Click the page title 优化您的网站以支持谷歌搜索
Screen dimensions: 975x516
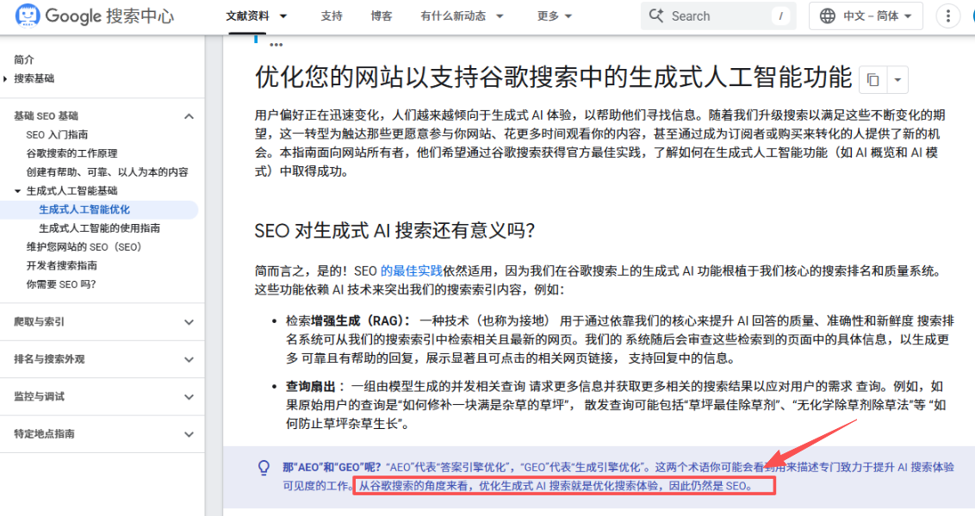(x=554, y=77)
